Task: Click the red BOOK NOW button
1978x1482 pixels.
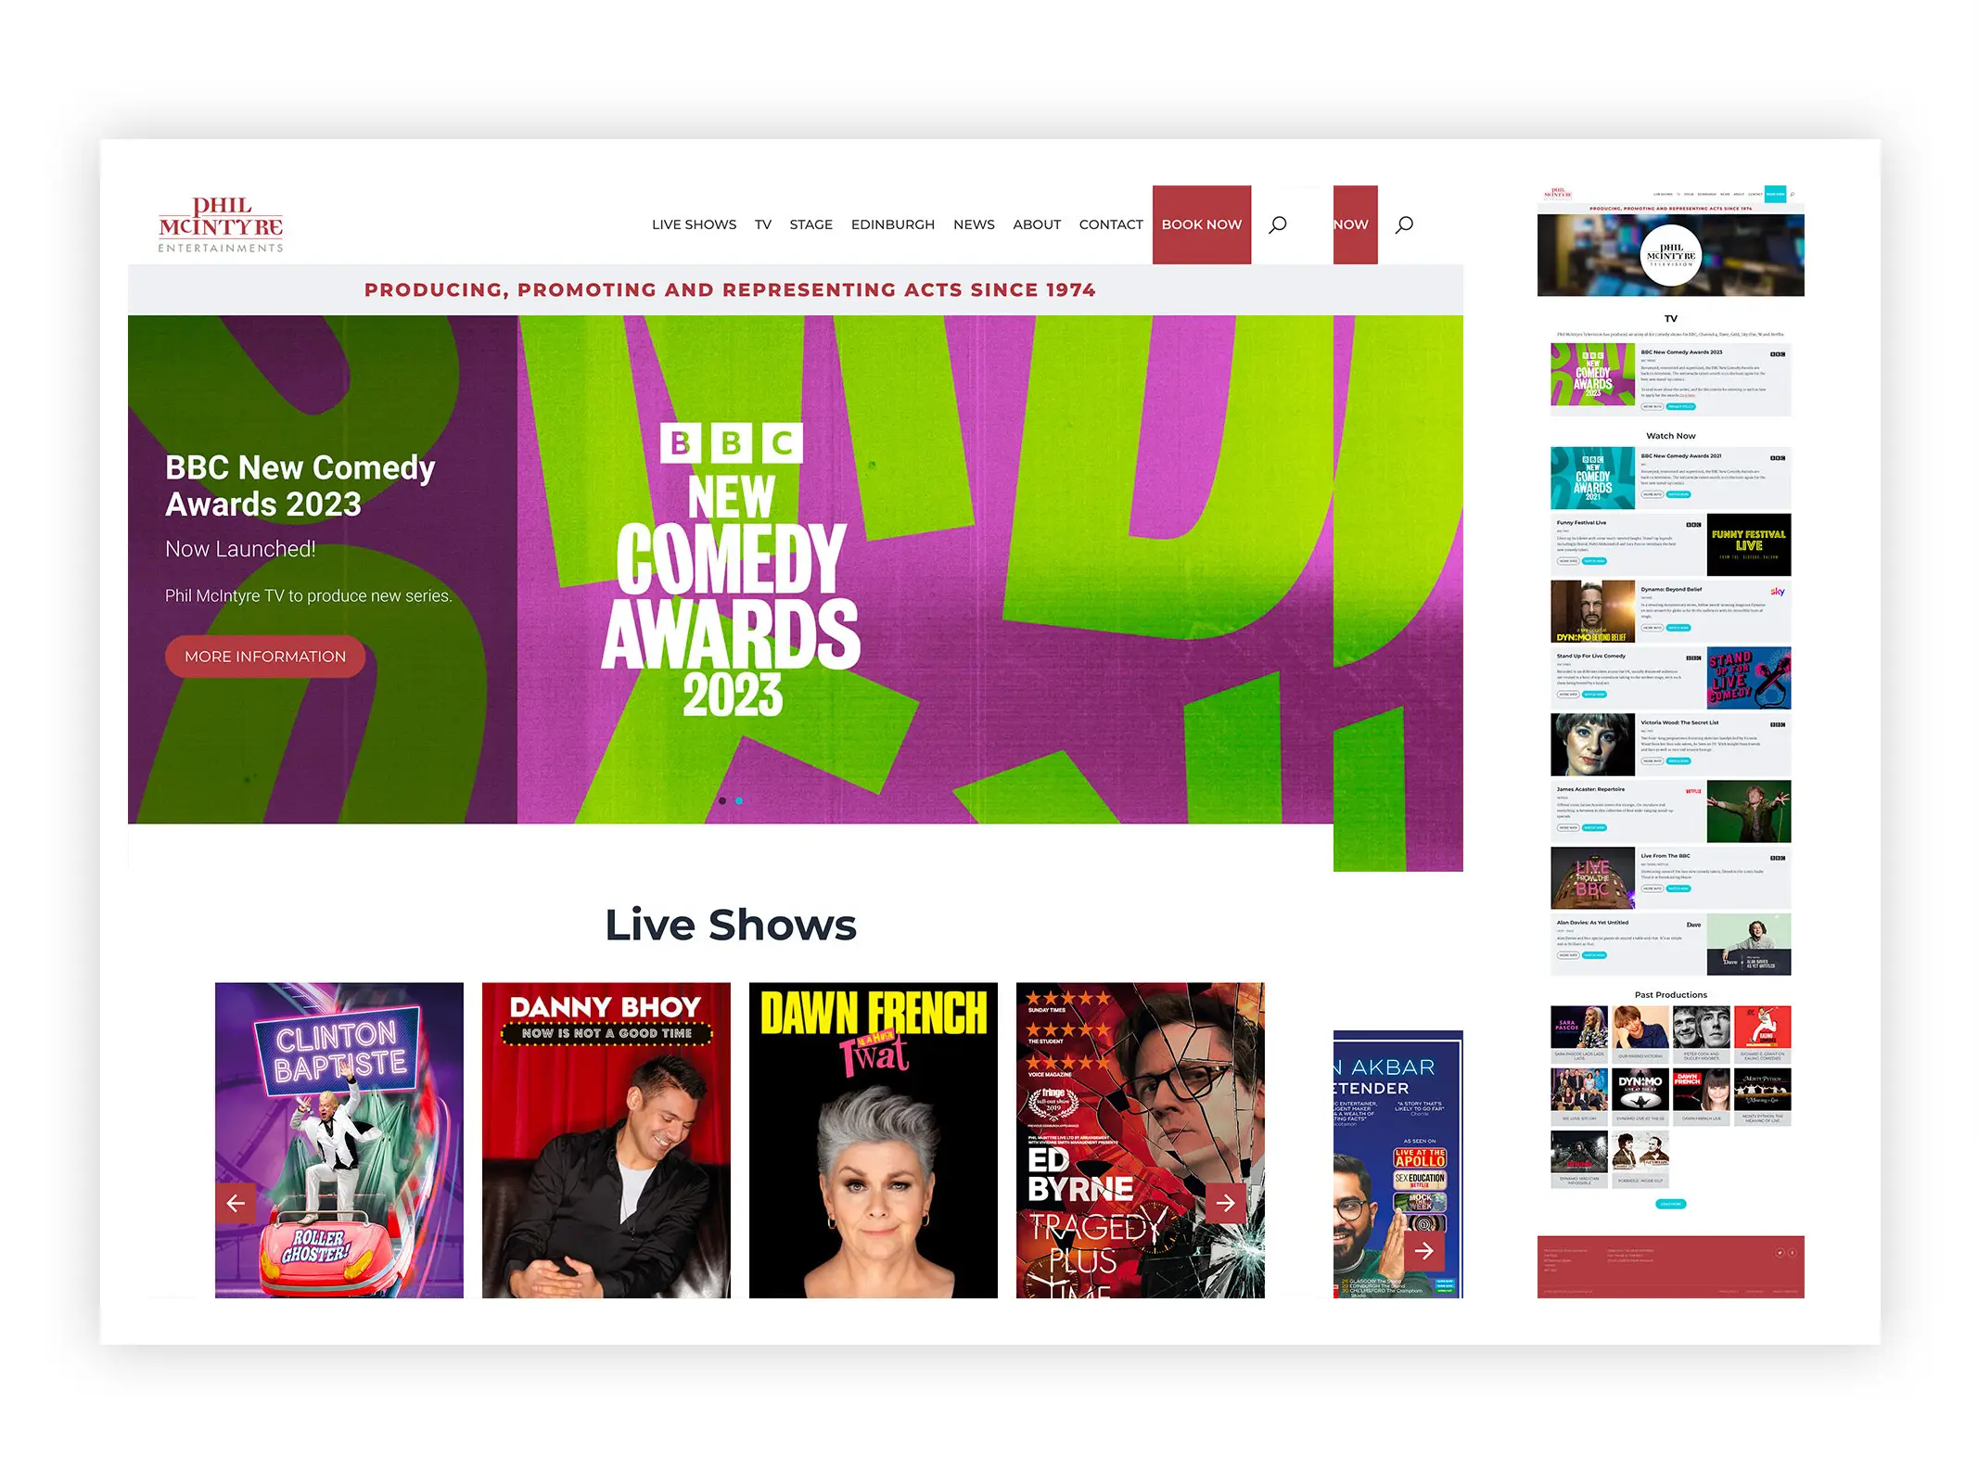Action: [1202, 224]
